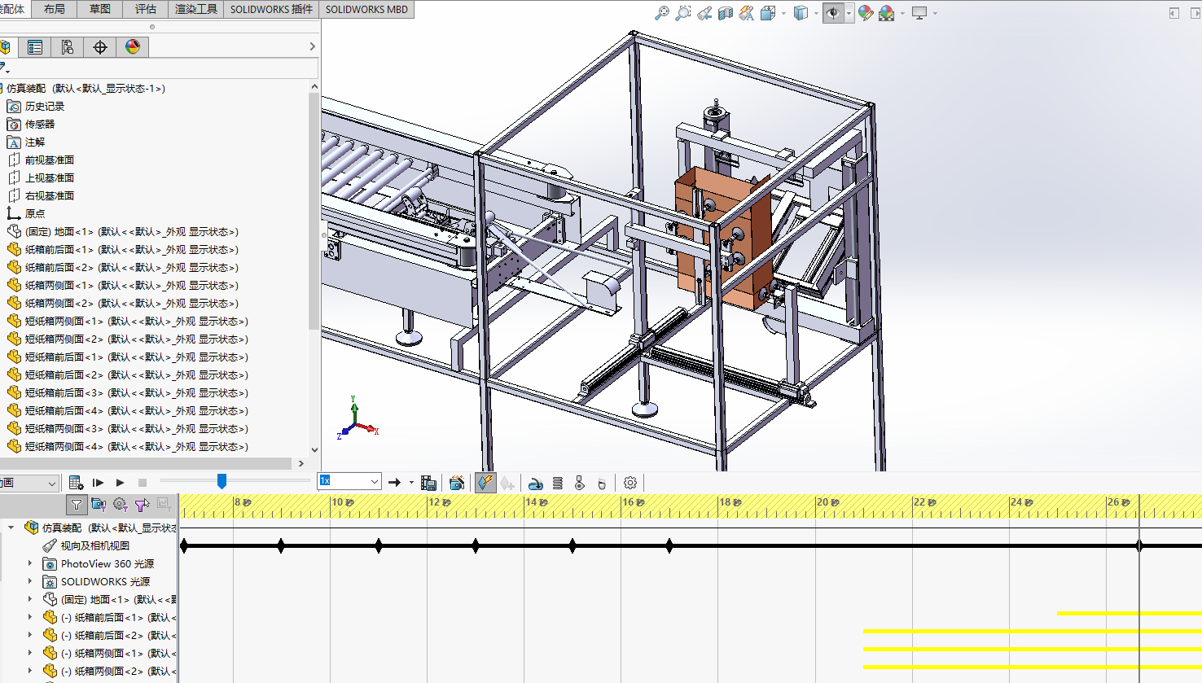Screen dimensions: 1202x683
Task: Open the playback speed 1x dropdown
Action: coord(375,481)
